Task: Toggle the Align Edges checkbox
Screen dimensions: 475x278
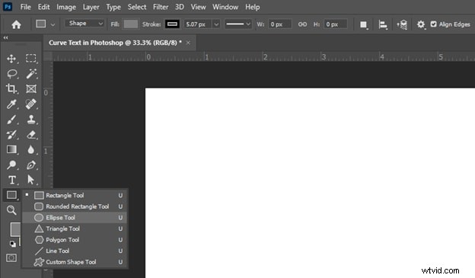Action: (433, 24)
